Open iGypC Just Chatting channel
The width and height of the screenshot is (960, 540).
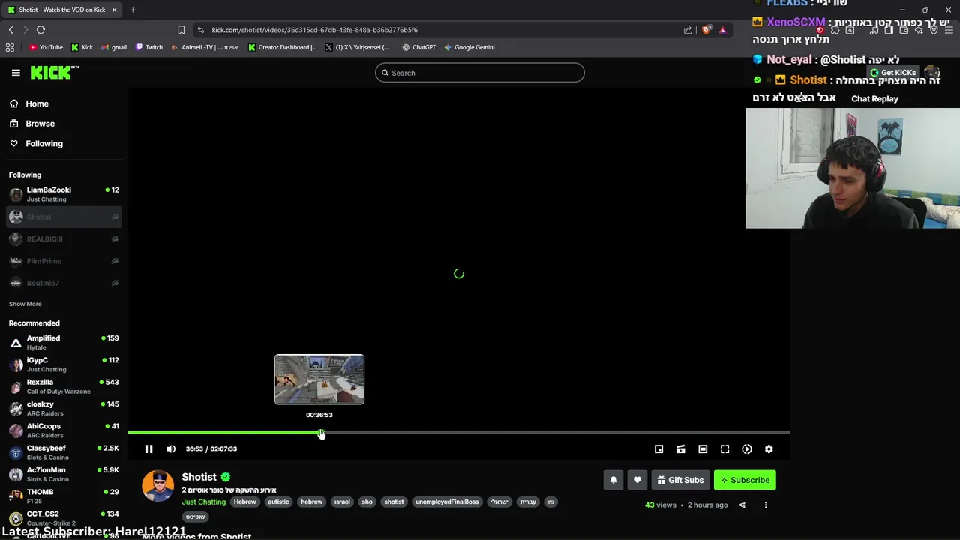64,364
